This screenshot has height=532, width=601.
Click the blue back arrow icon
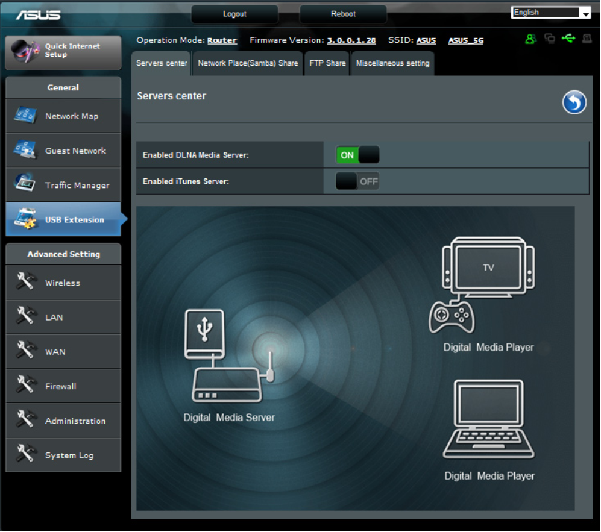[x=574, y=102]
